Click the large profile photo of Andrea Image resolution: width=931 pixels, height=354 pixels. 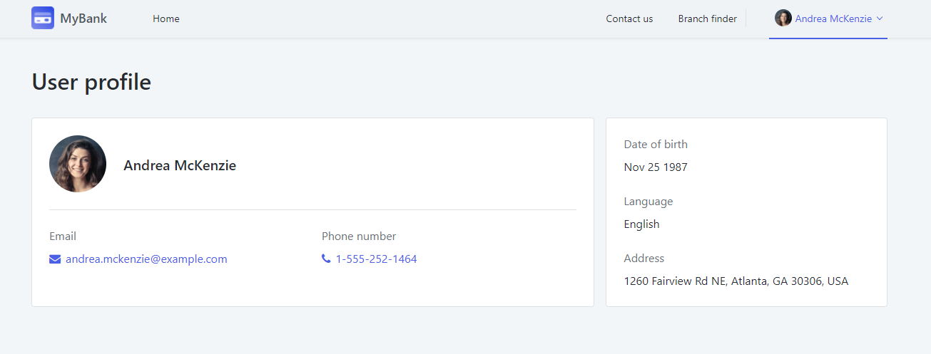[x=78, y=164]
